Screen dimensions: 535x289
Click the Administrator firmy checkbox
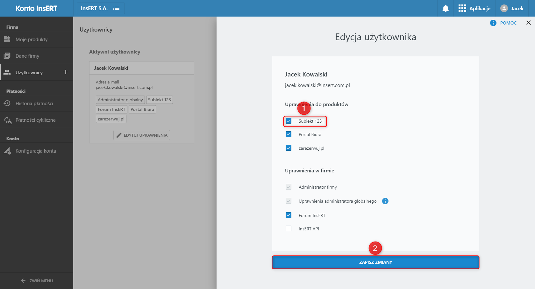289,187
